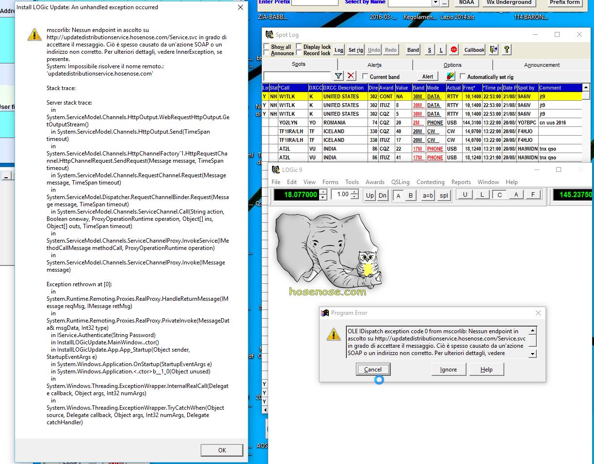Open the Contesting menu
Screen dimensions: 594x464
431,182
